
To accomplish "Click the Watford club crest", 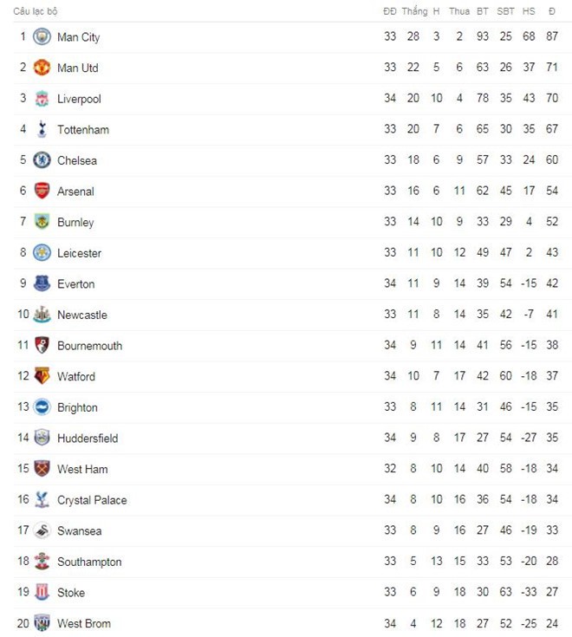I will (x=42, y=376).
